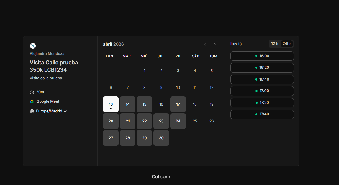339x185 pixels.
Task: Expand timezone list via chevron arrow
Action: click(x=65, y=112)
